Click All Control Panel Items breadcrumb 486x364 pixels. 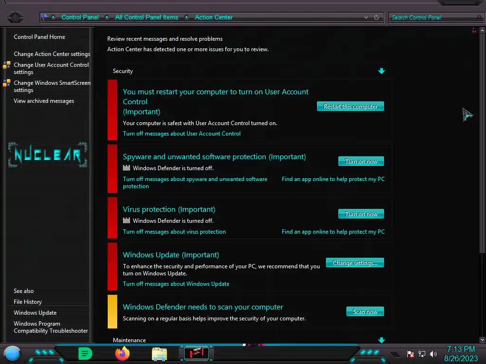(x=147, y=18)
